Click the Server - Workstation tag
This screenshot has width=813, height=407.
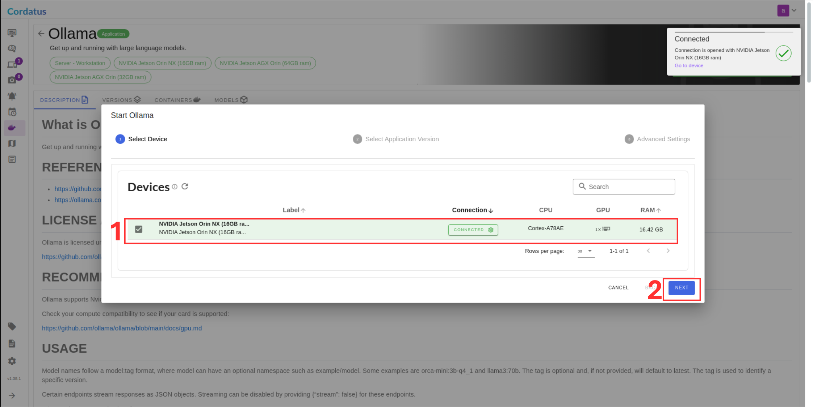pyautogui.click(x=80, y=63)
